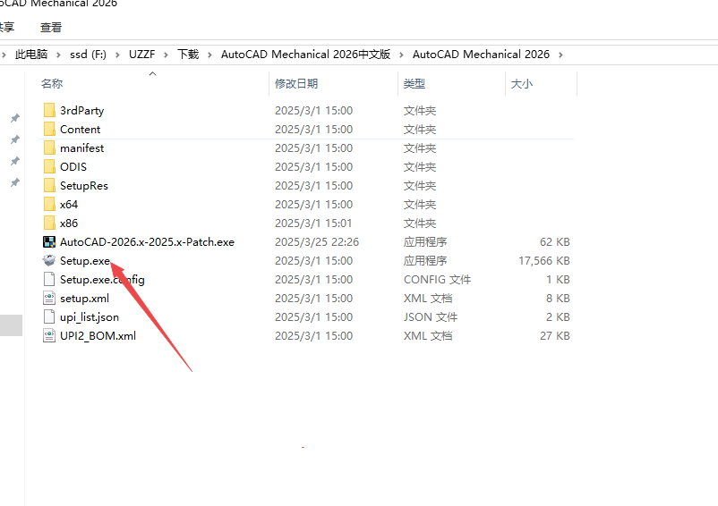Select the AutoCAD-2026.x-2025.x-Patch.exe application icon
The width and height of the screenshot is (718, 506).
(x=49, y=242)
